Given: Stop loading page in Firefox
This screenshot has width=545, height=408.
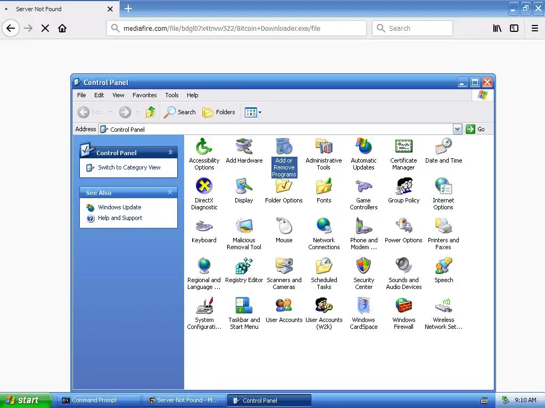Looking at the screenshot, I should click(x=45, y=29).
